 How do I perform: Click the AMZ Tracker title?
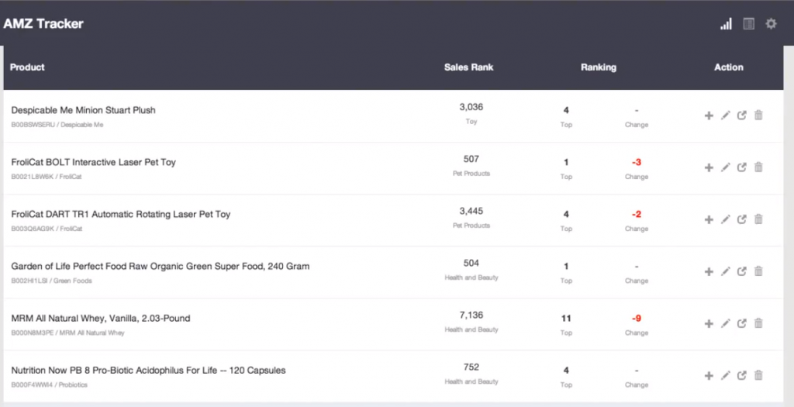pos(43,23)
